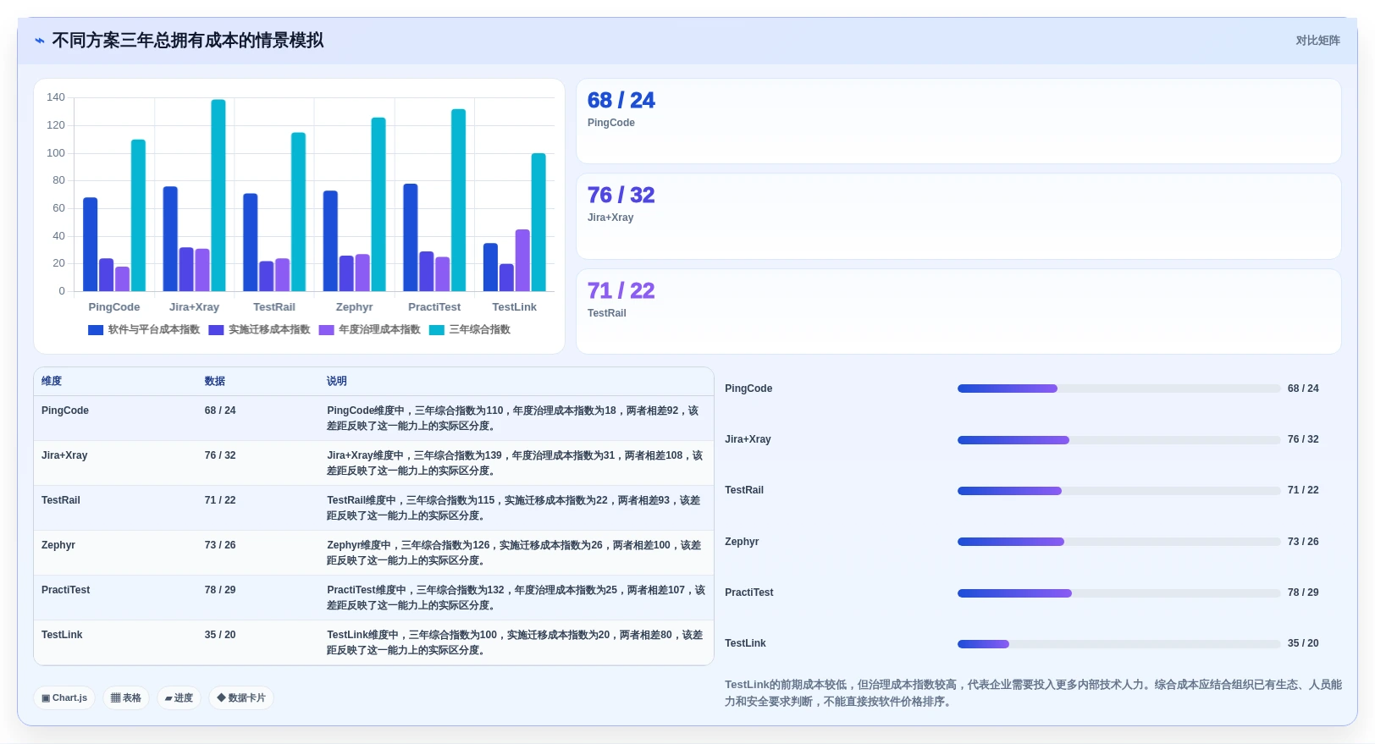Toggle the 实施迁移成本指数 legend swatch
Screen dimensions: 1375x744
pyautogui.click(x=216, y=330)
